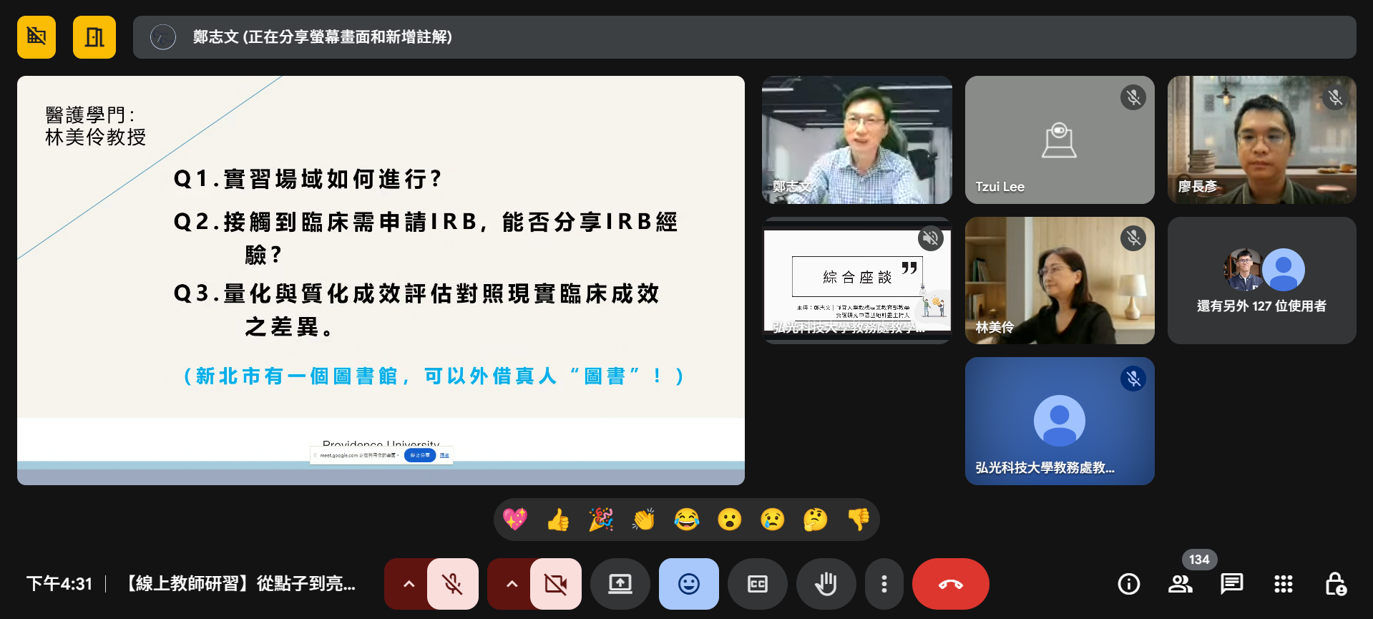Open the meeting details info icon
This screenshot has width=1373, height=619.
[x=1128, y=584]
